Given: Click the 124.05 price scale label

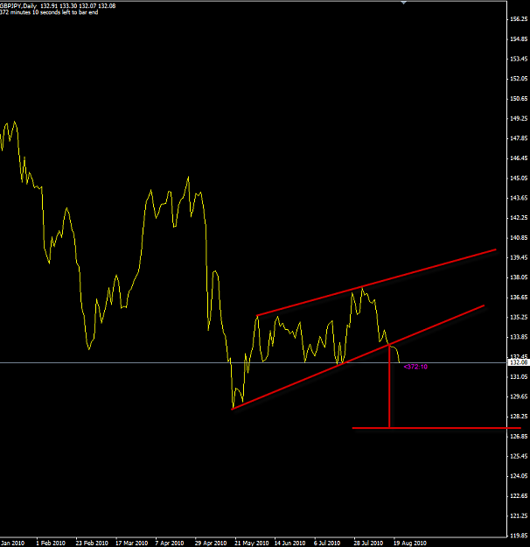Looking at the screenshot, I should [519, 476].
